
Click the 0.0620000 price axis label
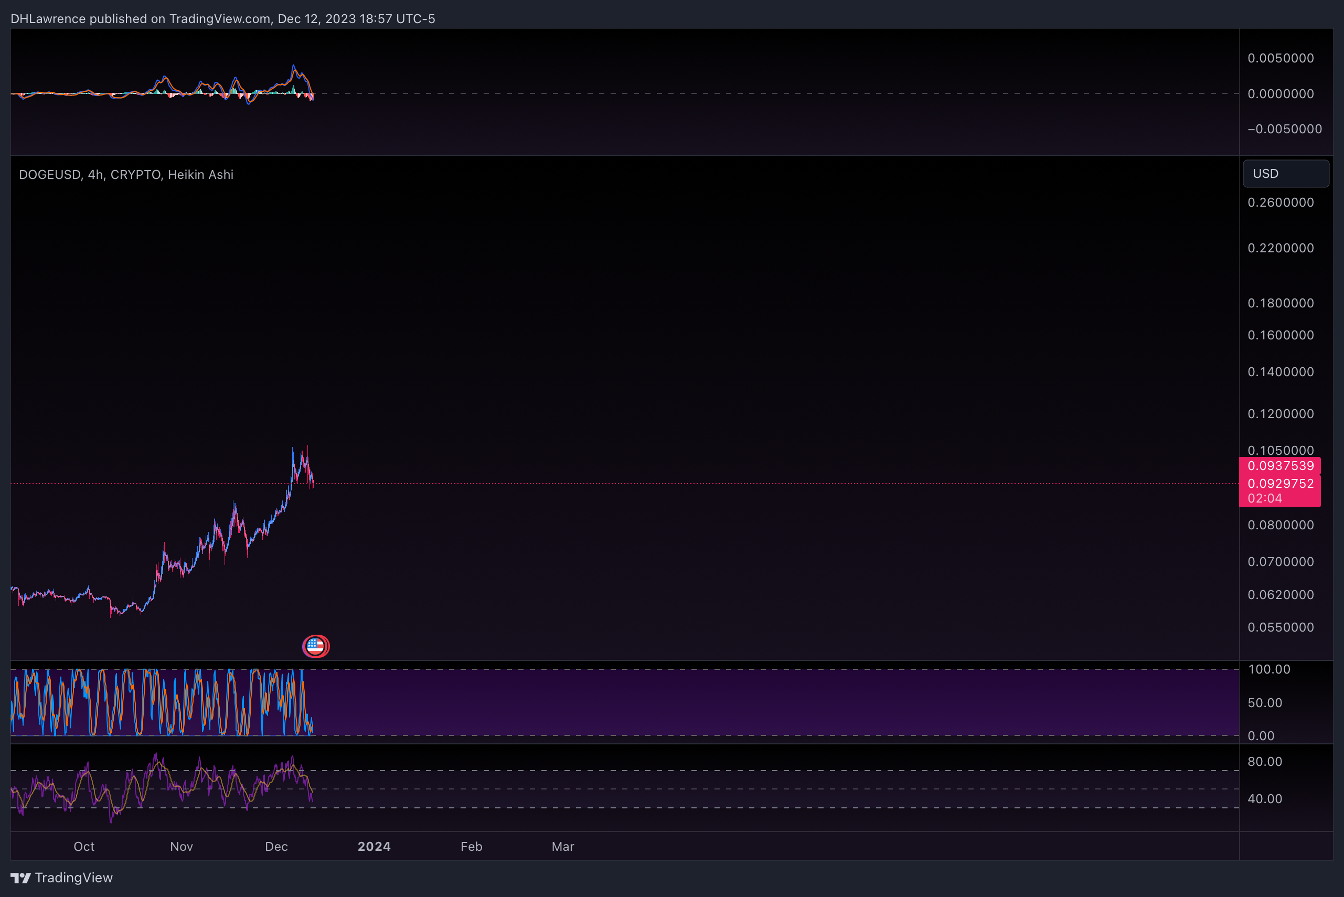click(1281, 595)
